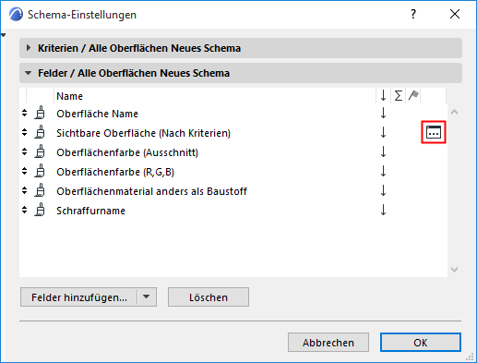
Task: Click surface brush icon beside Schraffurname
Action: (40, 211)
